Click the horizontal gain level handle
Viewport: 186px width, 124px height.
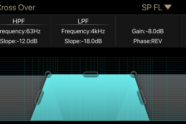(91, 74)
